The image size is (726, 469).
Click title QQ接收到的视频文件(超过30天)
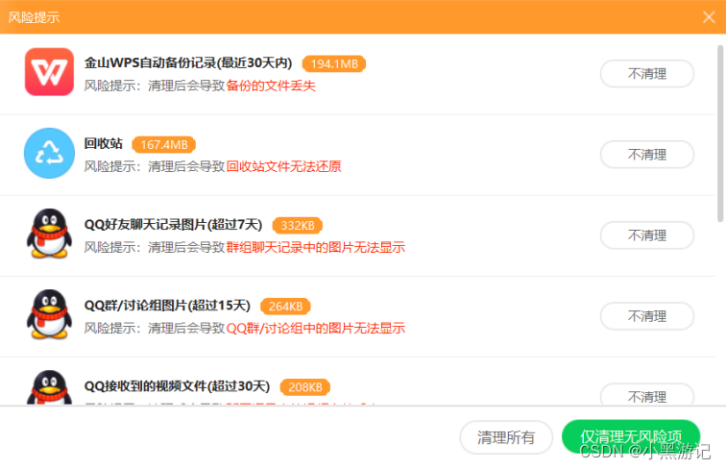point(177,386)
